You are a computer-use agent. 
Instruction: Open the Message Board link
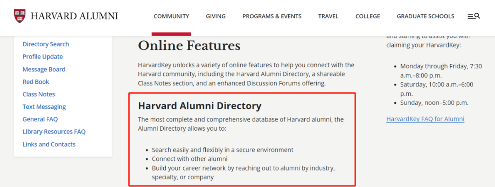(x=44, y=69)
